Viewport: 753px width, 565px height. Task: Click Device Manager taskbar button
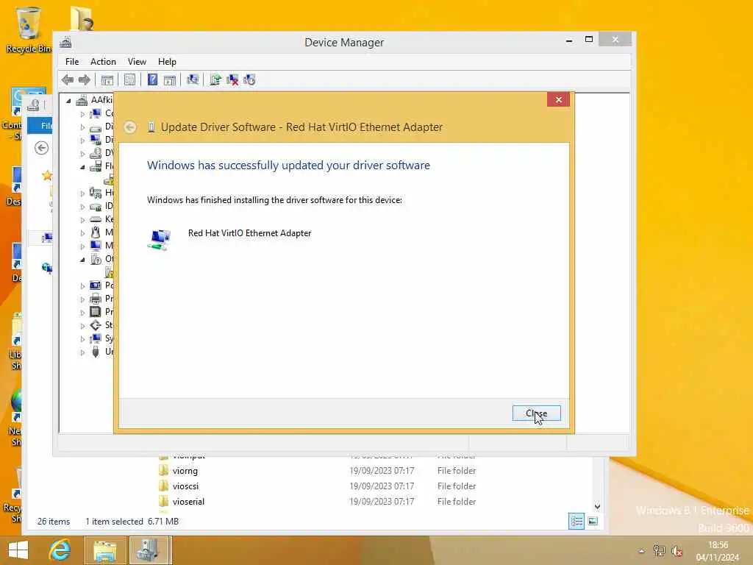149,550
